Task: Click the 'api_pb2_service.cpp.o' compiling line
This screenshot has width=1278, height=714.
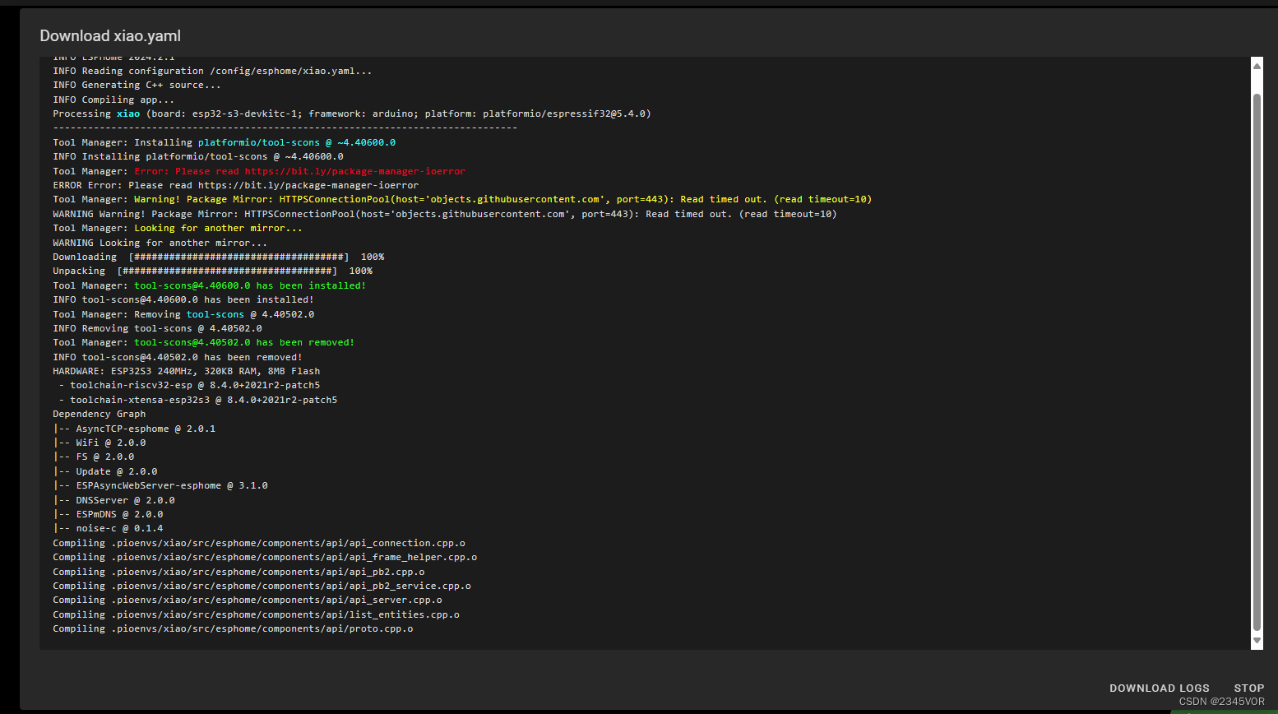Action: (262, 586)
